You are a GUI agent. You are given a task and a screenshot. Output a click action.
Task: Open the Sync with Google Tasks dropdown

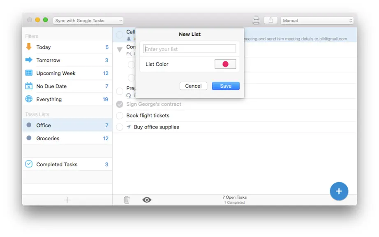click(x=88, y=21)
